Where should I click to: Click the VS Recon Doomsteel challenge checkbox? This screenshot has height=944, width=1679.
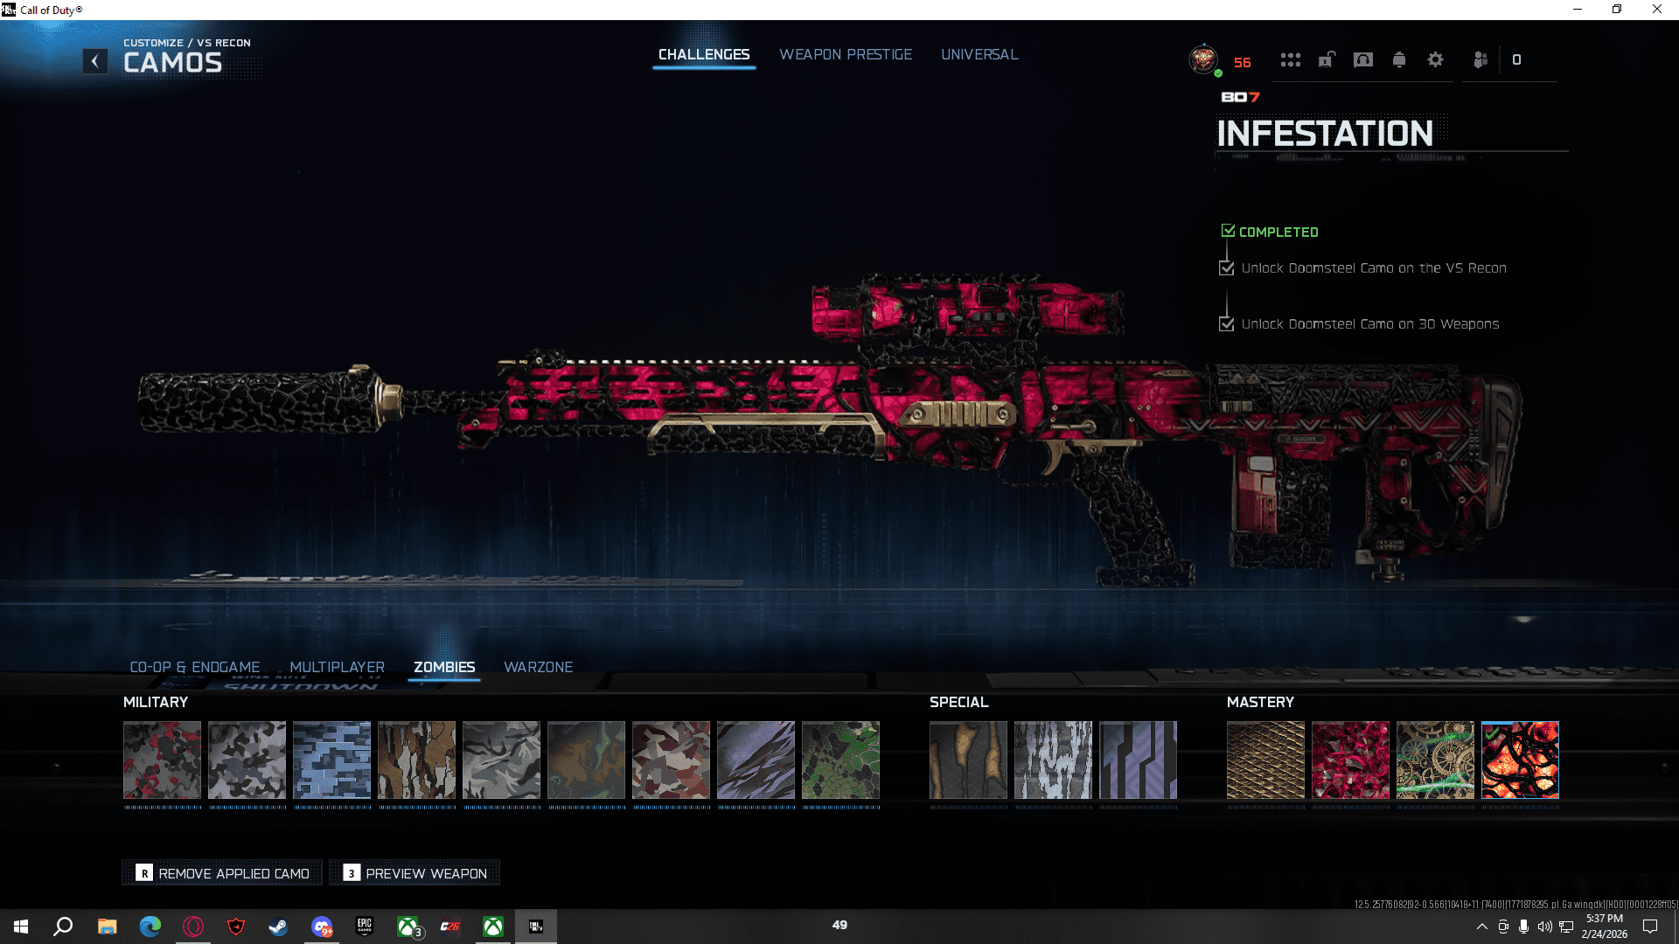point(1227,268)
